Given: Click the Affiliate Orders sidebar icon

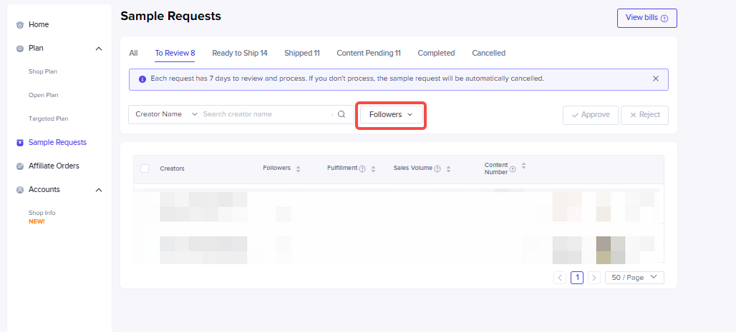Looking at the screenshot, I should coord(20,166).
